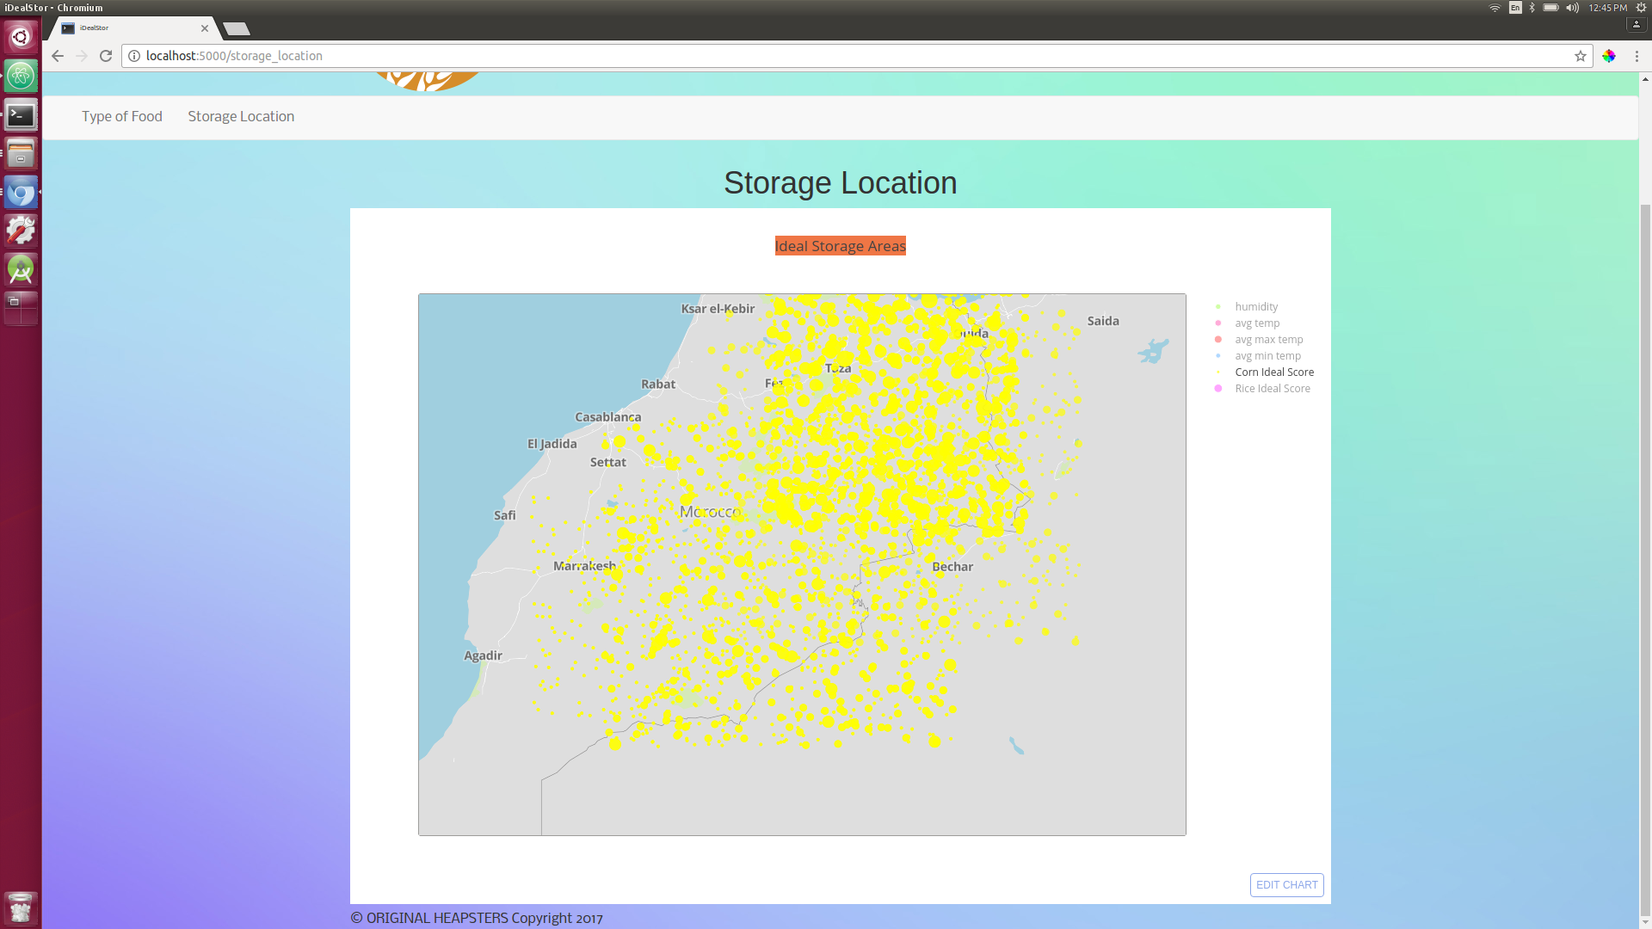Click the back navigation arrow
Image resolution: width=1652 pixels, height=929 pixels.
pyautogui.click(x=58, y=56)
